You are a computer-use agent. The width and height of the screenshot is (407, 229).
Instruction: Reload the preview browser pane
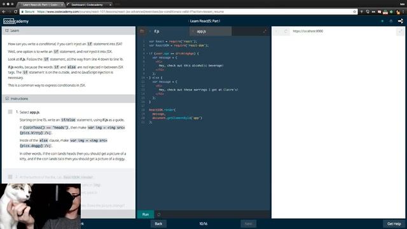[286, 31]
